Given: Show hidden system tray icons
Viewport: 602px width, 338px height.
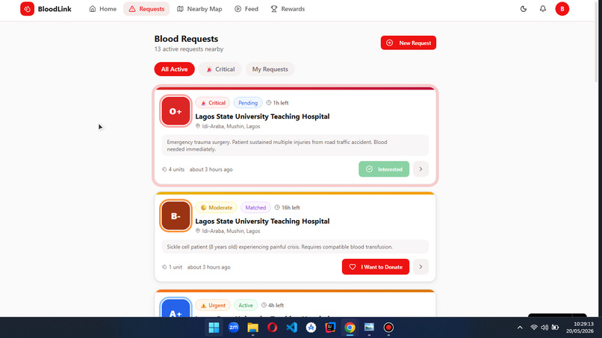Looking at the screenshot, I should tap(520, 328).
